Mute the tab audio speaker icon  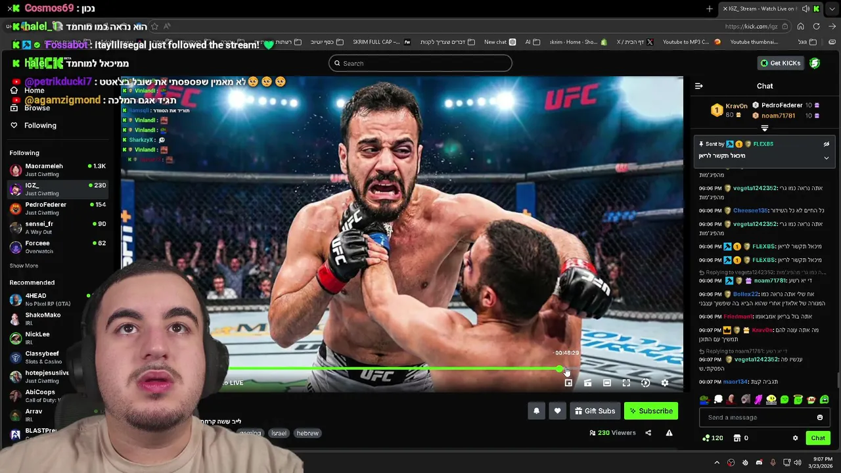pyautogui.click(x=806, y=9)
